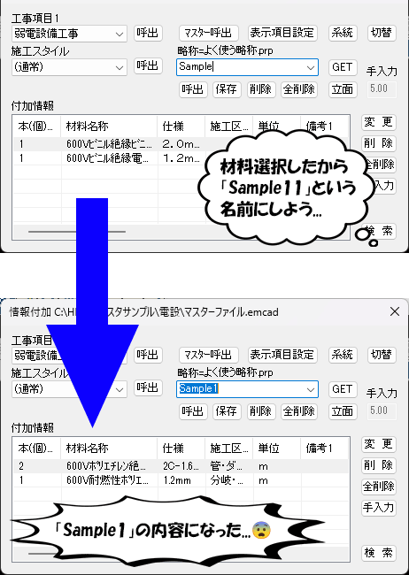The width and height of the screenshot is (409, 575).
Task: Click 削除 next to 保存 in the Sample dialog
Action: coord(260,89)
